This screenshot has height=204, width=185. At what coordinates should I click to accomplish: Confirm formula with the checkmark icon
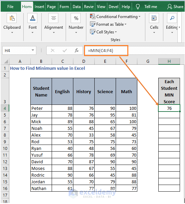pos(65,50)
